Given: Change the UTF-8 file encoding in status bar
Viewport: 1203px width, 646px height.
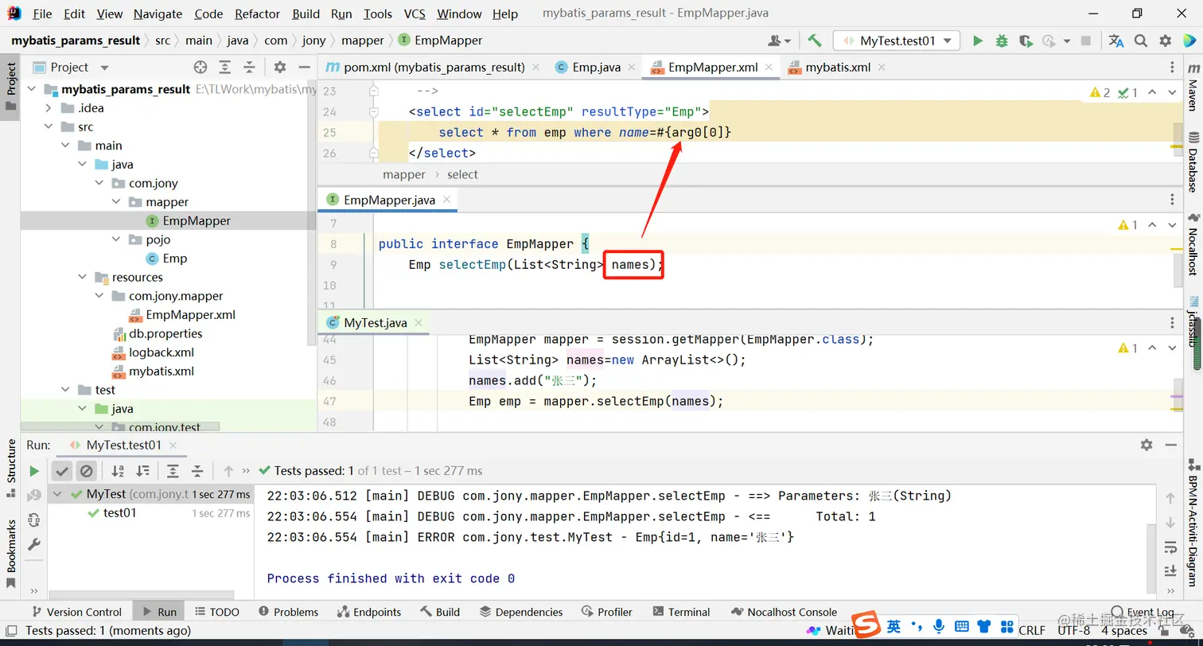Looking at the screenshot, I should [x=1074, y=631].
